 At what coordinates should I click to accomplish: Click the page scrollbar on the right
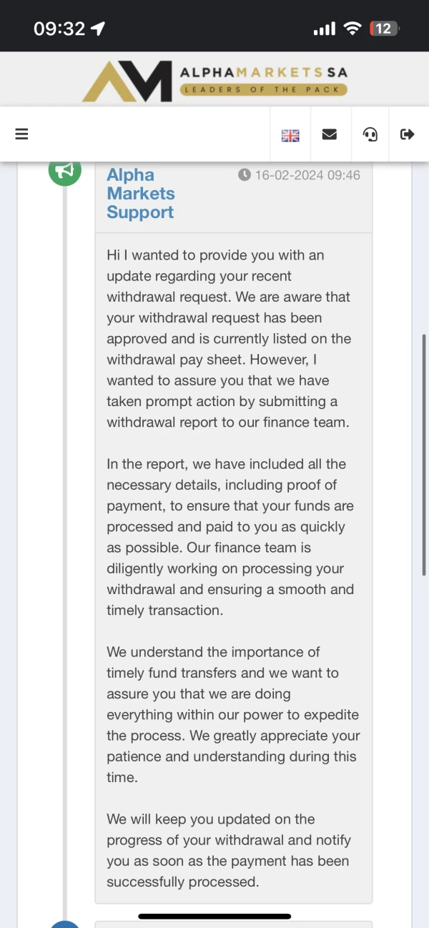424,458
